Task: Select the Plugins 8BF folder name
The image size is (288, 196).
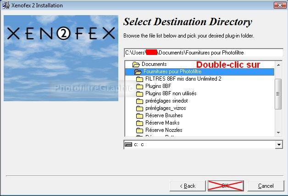Action: pos(158,86)
